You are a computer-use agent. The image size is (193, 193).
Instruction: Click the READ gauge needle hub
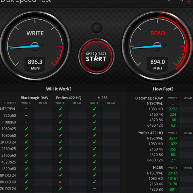coord(157,46)
